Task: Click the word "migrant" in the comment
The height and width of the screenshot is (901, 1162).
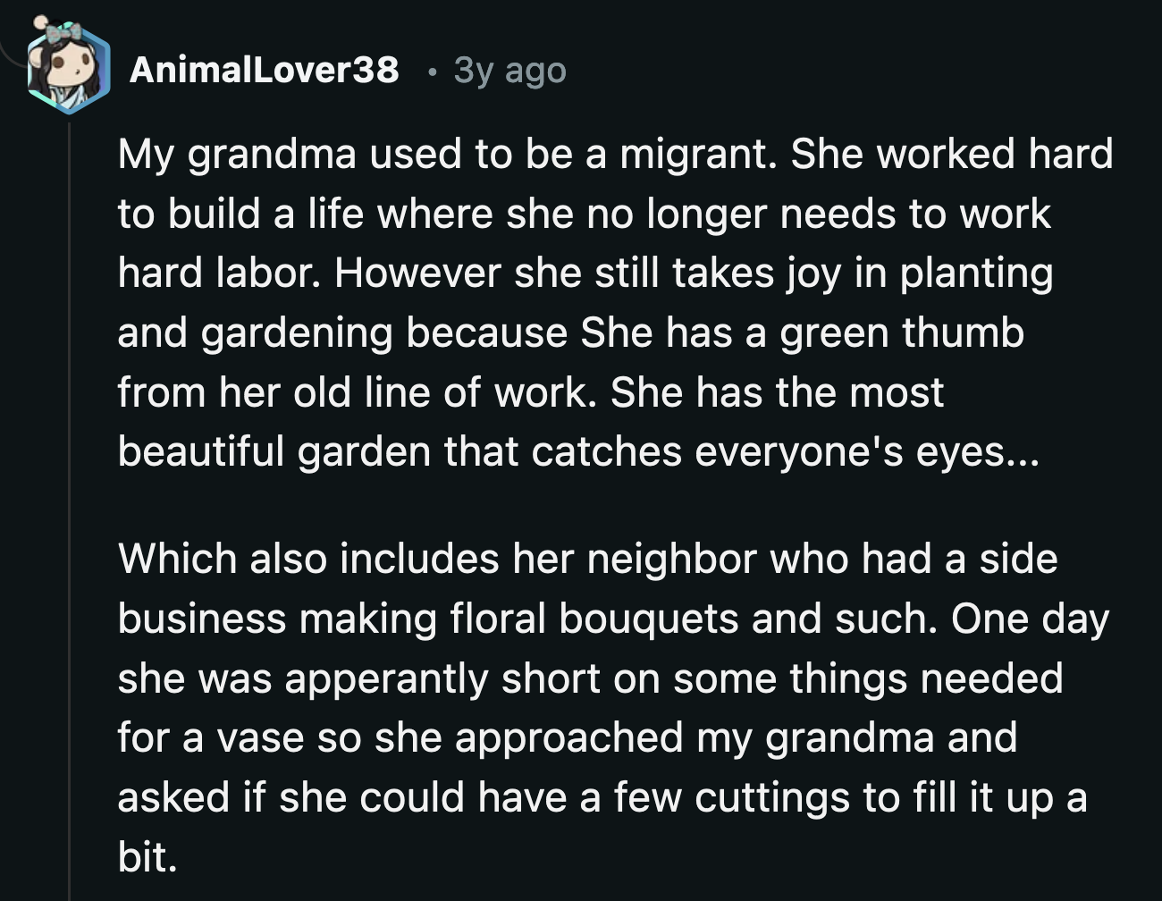Action: coord(693,154)
